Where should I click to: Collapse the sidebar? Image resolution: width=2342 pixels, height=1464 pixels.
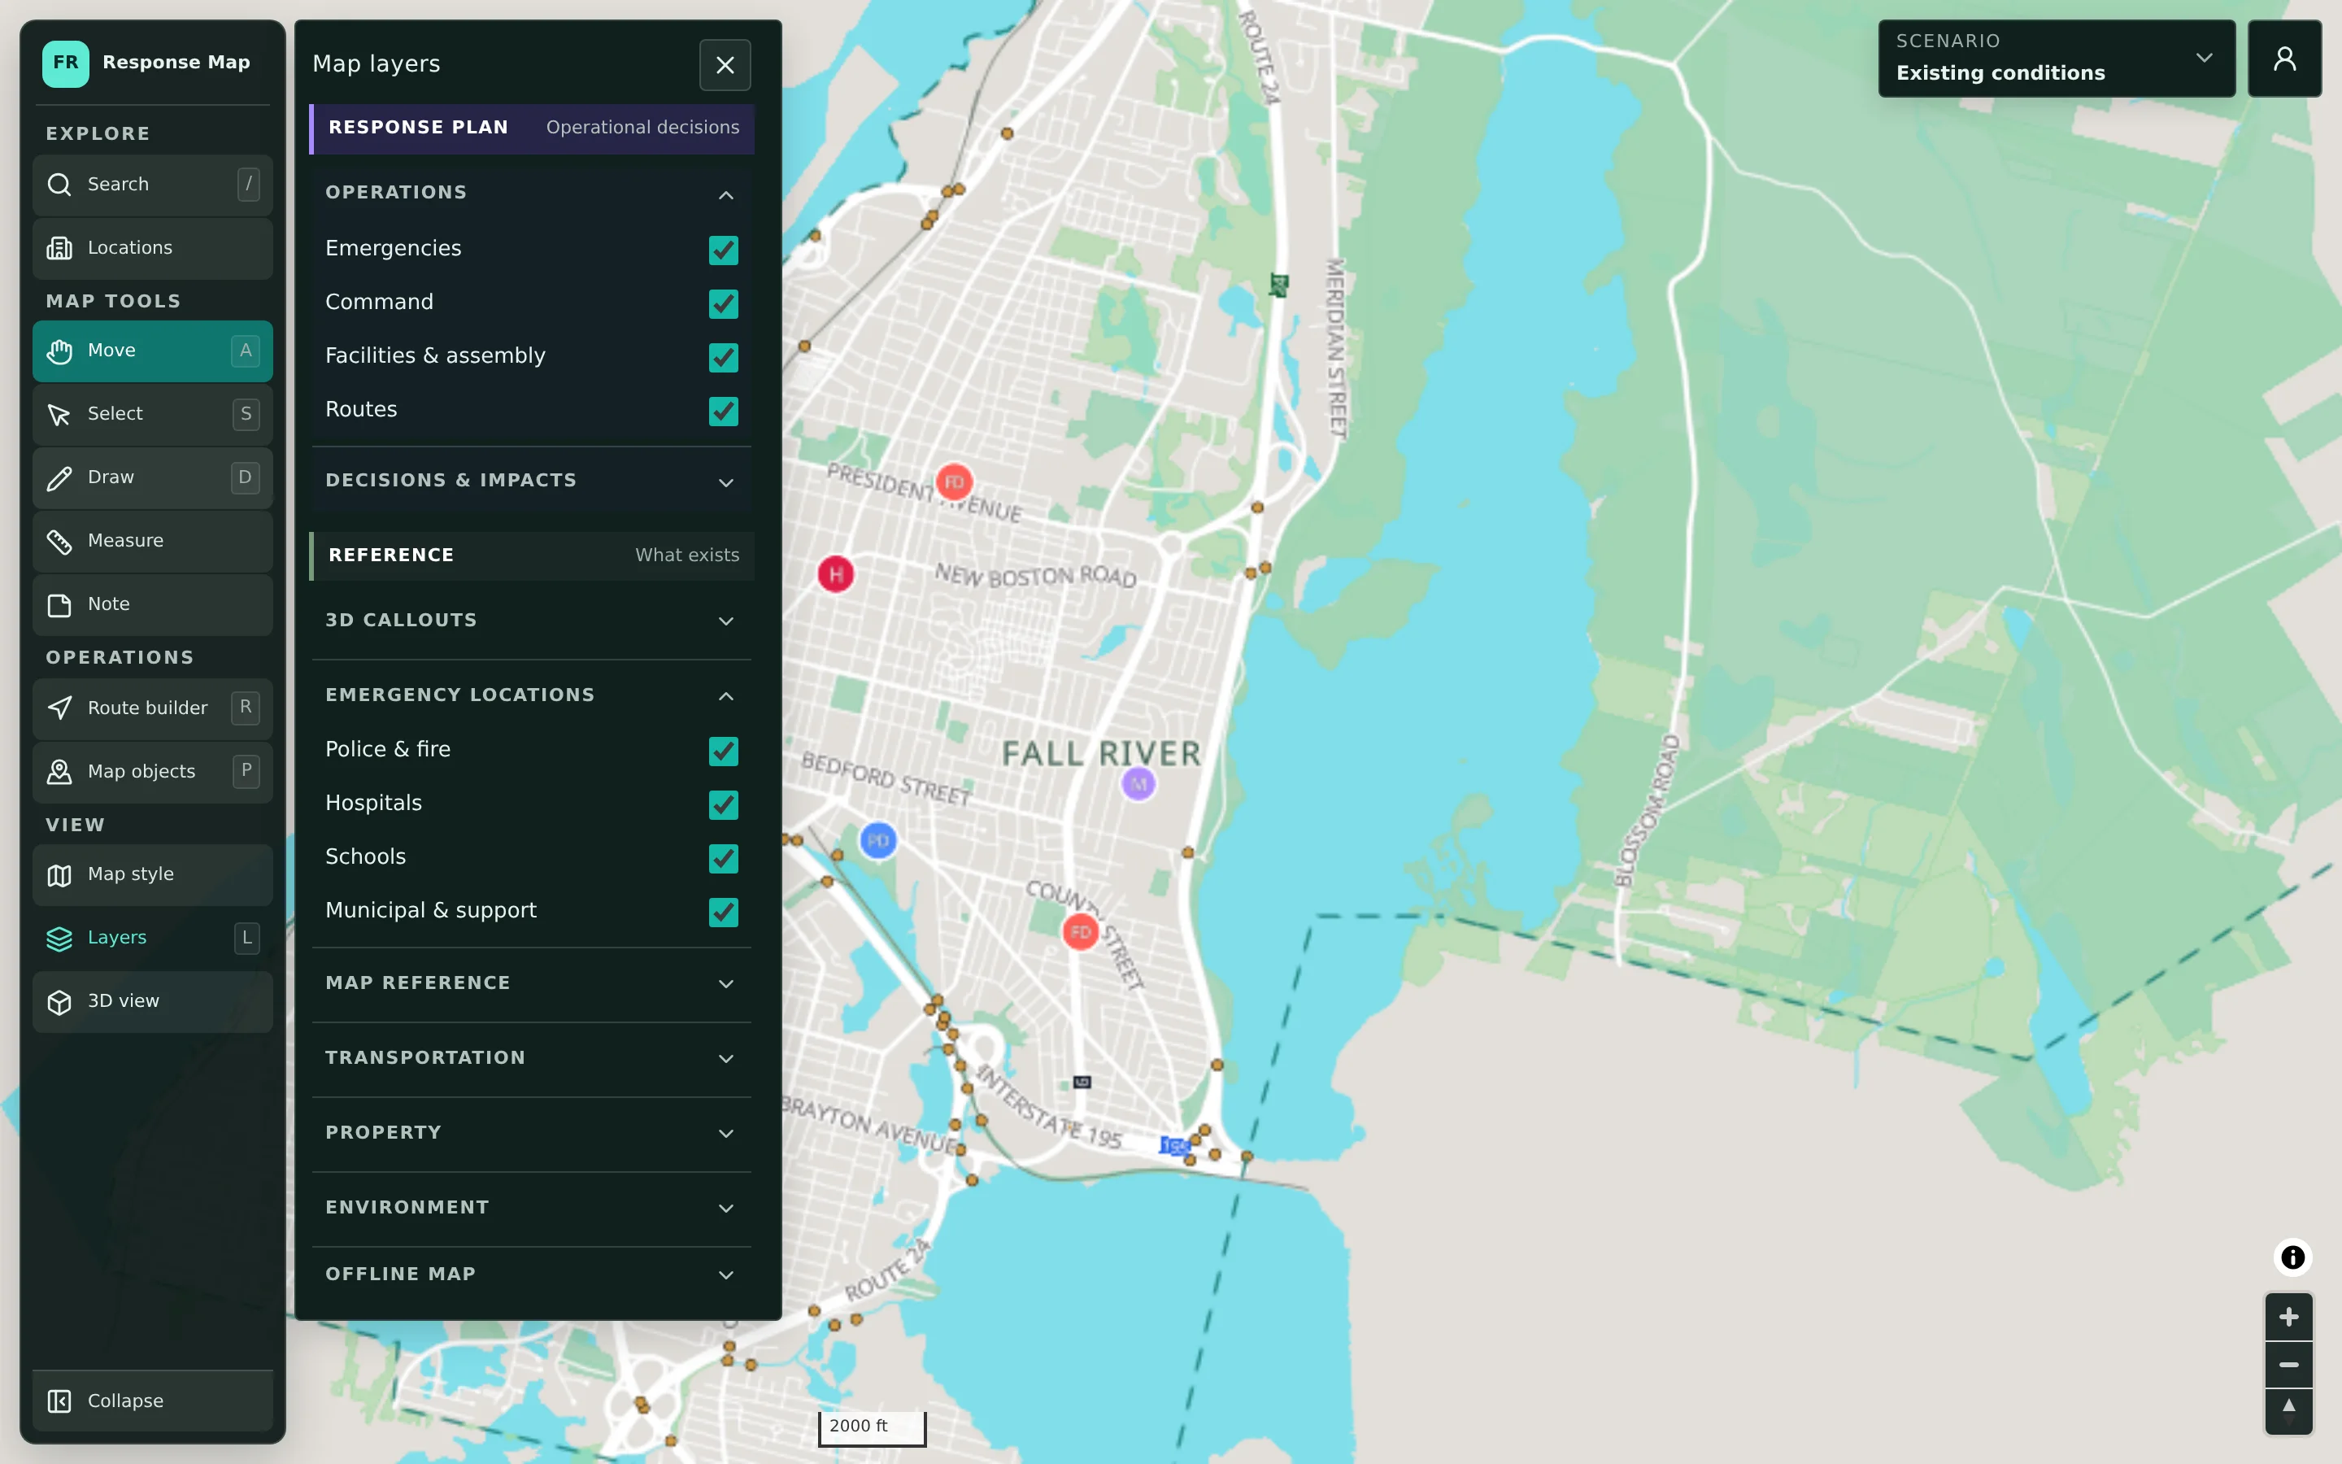pos(153,1400)
